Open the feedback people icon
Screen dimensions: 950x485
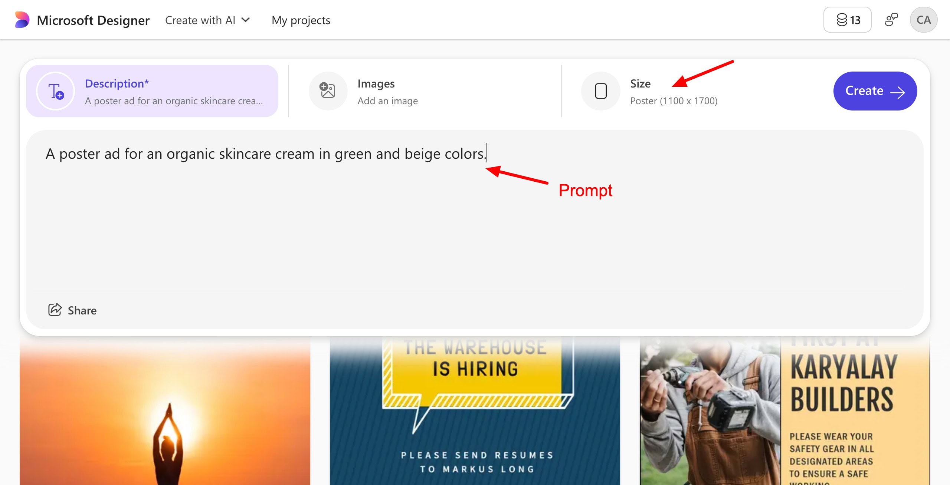pyautogui.click(x=891, y=20)
